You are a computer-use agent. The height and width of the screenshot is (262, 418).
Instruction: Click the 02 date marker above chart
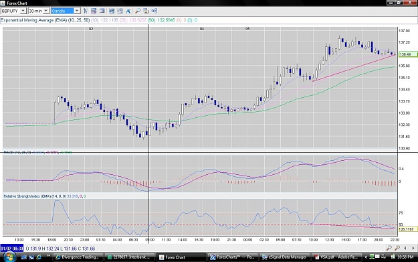(x=91, y=29)
